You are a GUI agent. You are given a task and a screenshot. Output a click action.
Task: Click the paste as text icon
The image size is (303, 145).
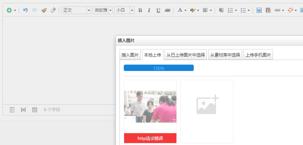[268, 10]
